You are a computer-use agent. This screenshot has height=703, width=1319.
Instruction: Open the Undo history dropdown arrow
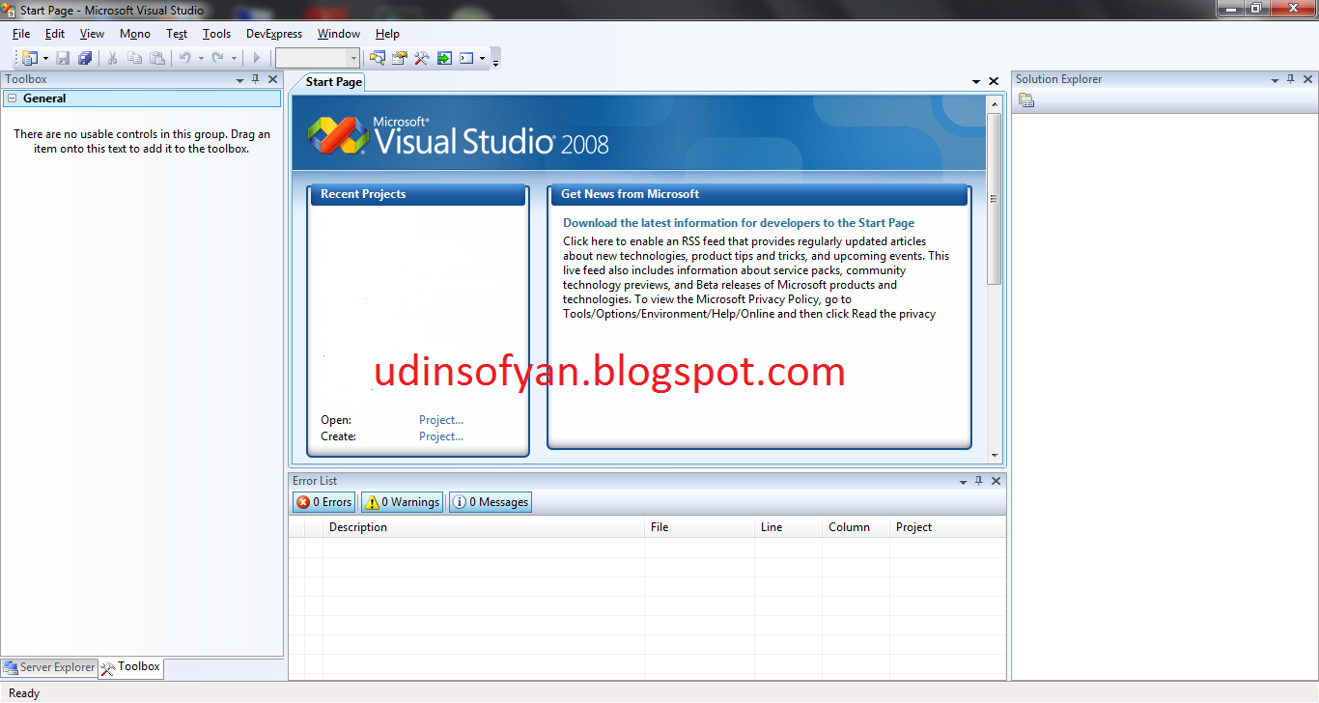(201, 59)
